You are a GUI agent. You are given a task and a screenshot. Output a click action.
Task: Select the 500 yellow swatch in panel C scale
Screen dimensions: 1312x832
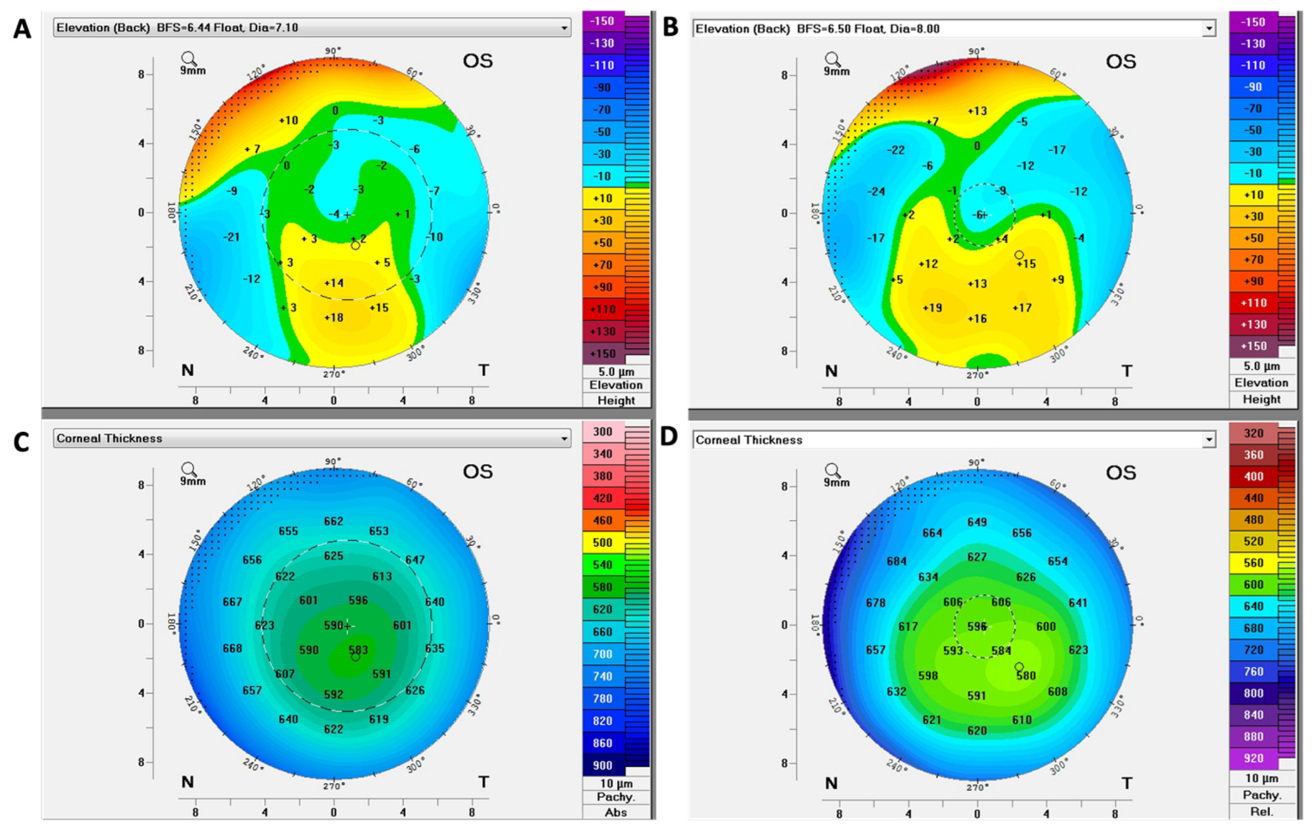click(603, 543)
